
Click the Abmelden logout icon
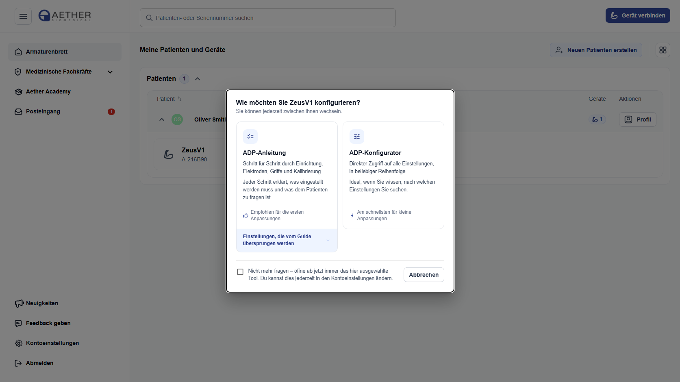point(18,363)
